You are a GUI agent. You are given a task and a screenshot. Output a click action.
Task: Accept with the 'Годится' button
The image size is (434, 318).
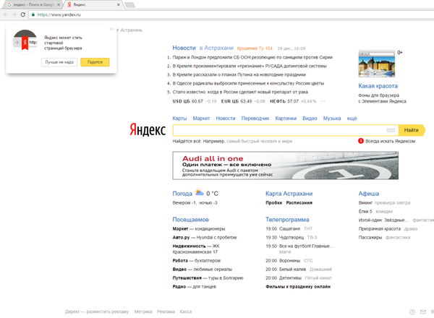pos(94,63)
